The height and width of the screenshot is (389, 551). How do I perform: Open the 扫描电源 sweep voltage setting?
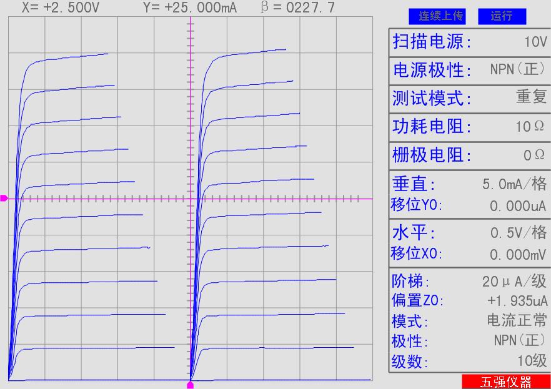click(x=469, y=41)
